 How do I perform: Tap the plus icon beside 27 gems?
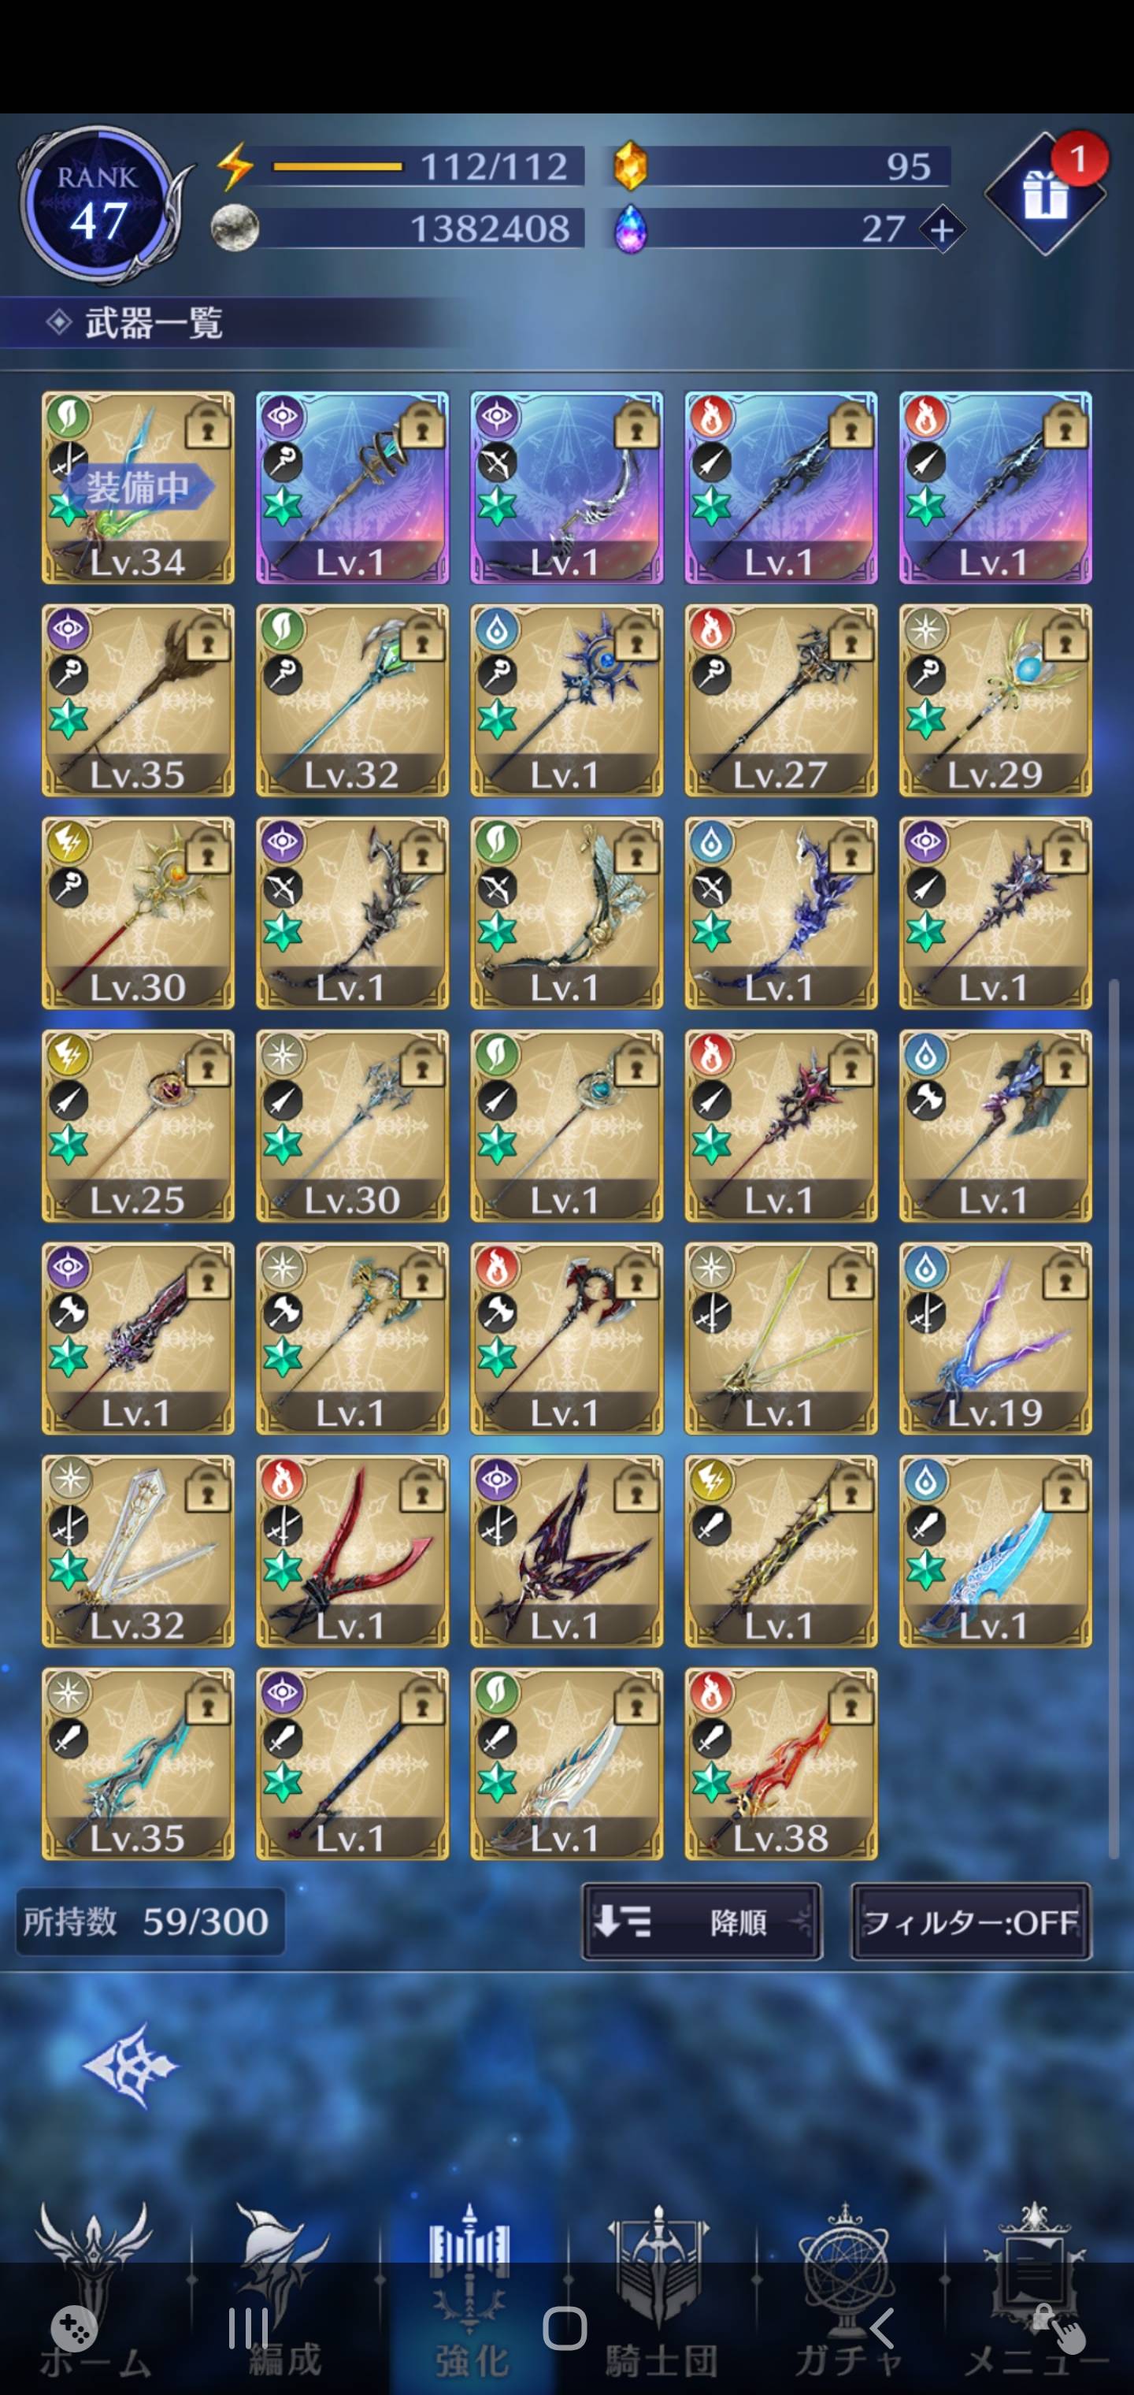pyautogui.click(x=943, y=229)
